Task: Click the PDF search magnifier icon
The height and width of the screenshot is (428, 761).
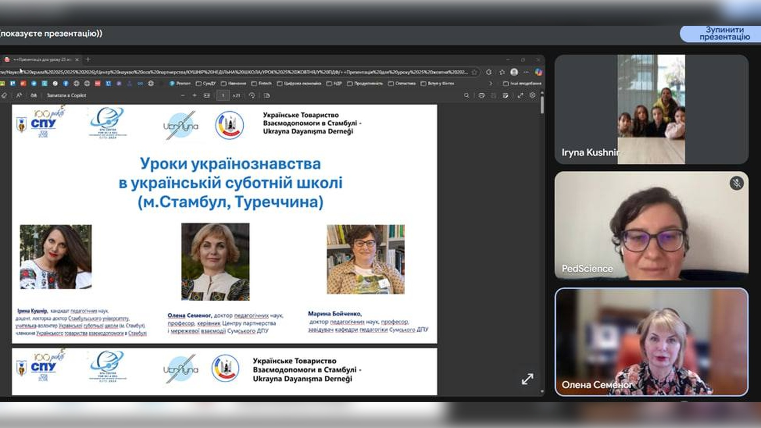Action: (467, 96)
